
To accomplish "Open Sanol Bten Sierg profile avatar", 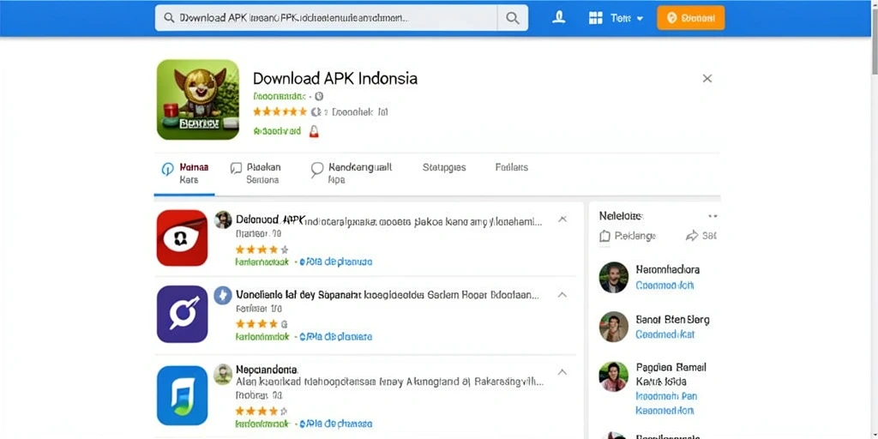I will (614, 327).
